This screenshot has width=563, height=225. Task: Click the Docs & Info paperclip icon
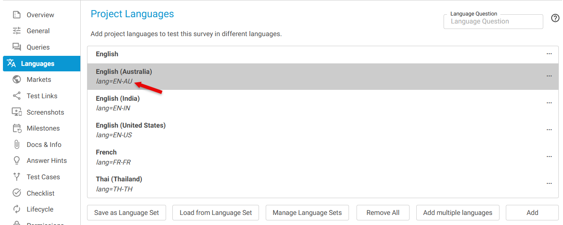click(17, 145)
